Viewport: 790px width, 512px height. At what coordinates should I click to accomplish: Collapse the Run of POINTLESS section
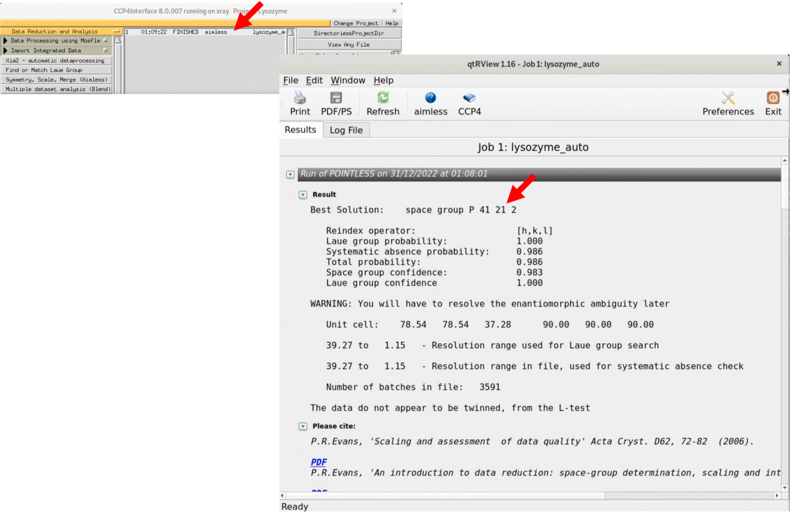pyautogui.click(x=290, y=175)
